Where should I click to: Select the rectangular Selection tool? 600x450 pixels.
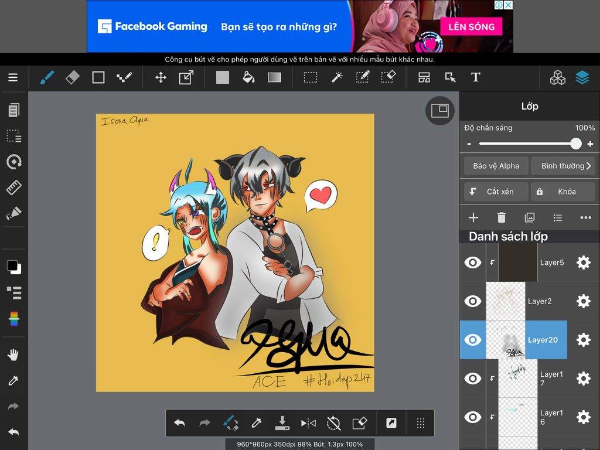coord(311,78)
